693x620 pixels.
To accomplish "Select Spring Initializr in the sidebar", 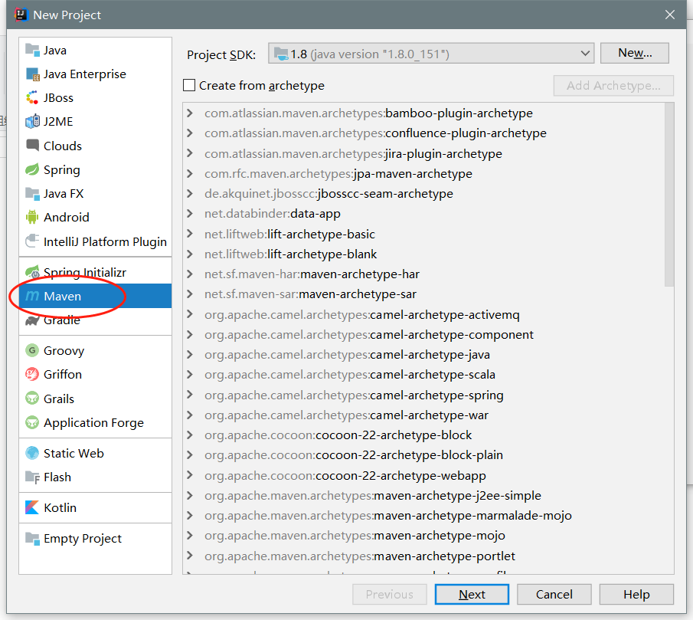I will [84, 273].
